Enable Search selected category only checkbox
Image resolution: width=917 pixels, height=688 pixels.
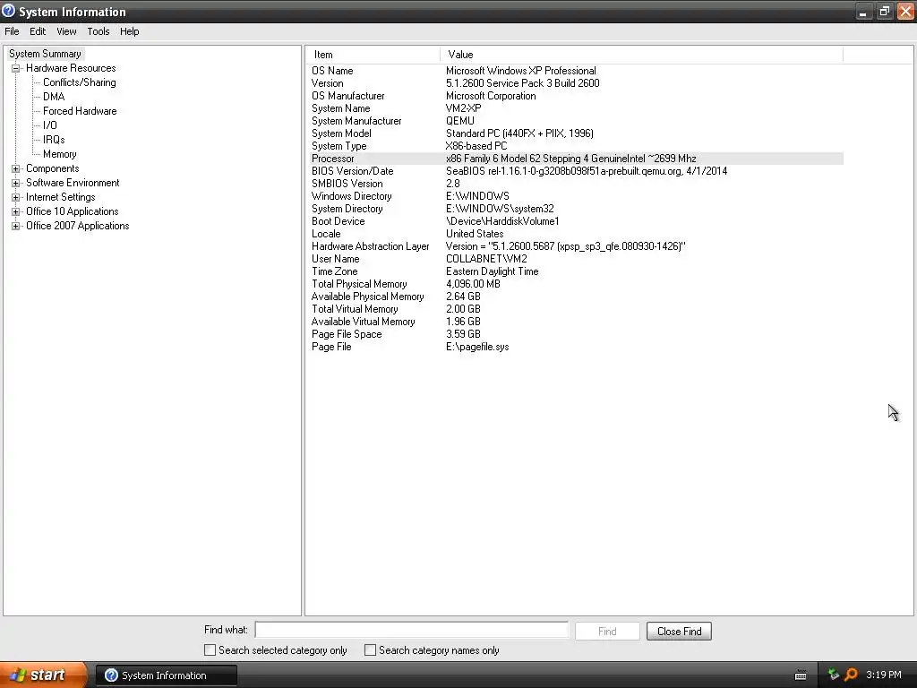[x=210, y=650]
